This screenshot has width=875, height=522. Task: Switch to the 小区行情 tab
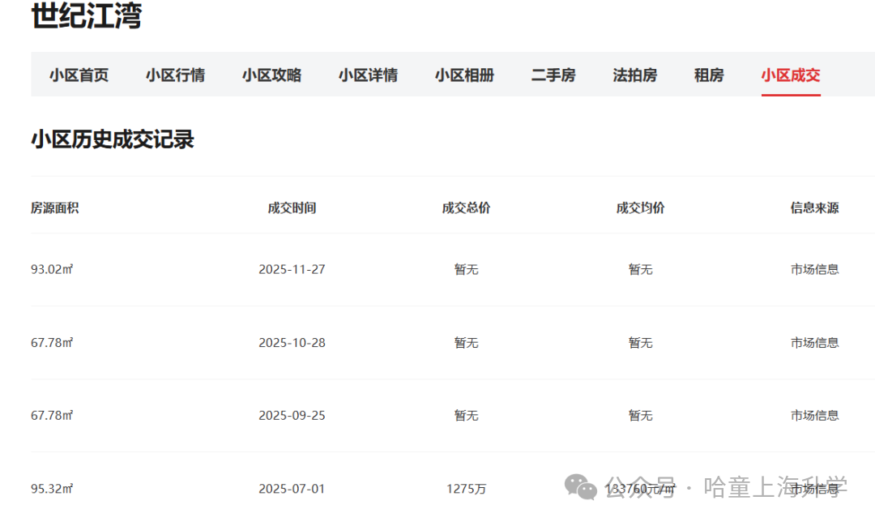pyautogui.click(x=175, y=75)
